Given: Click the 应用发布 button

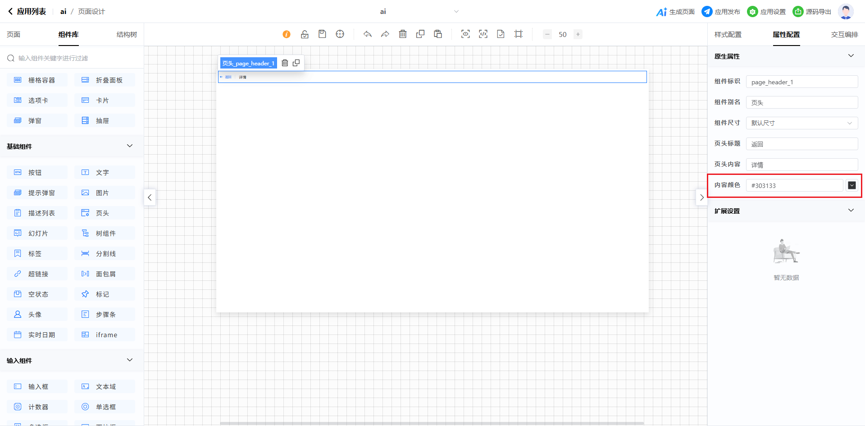Looking at the screenshot, I should [721, 12].
